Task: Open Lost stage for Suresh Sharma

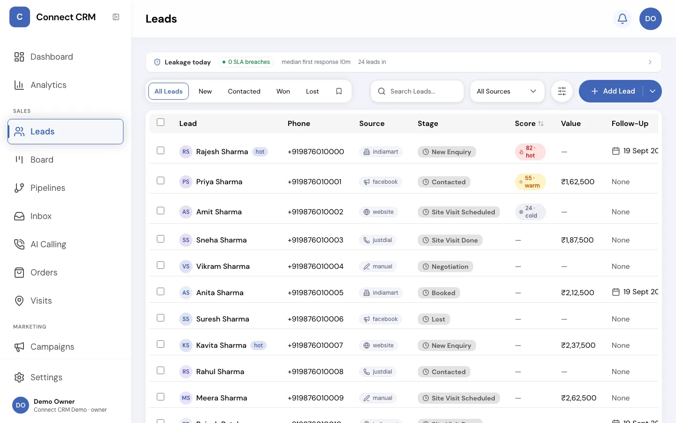Action: pyautogui.click(x=434, y=319)
